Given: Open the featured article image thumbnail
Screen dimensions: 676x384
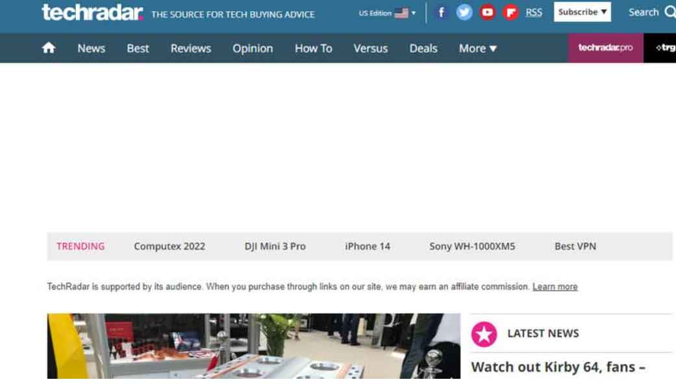Looking at the screenshot, I should (253, 346).
